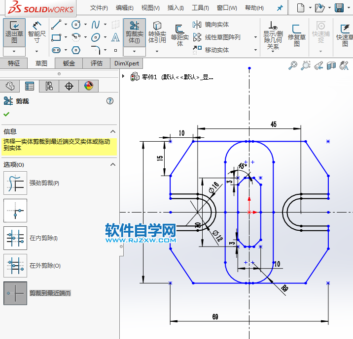
Task: Click Convert Entities (转换实体引用)
Action: pyautogui.click(x=157, y=32)
